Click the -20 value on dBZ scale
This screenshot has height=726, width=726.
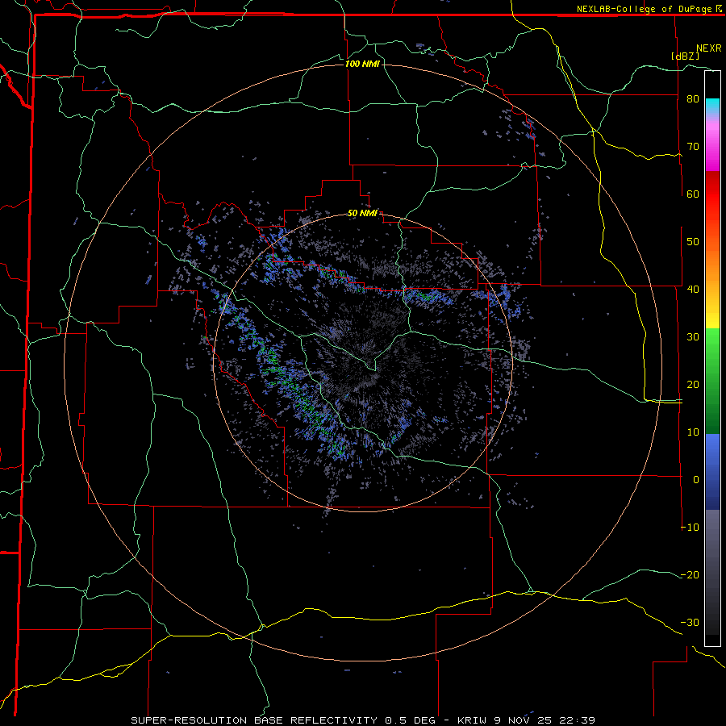pos(690,575)
